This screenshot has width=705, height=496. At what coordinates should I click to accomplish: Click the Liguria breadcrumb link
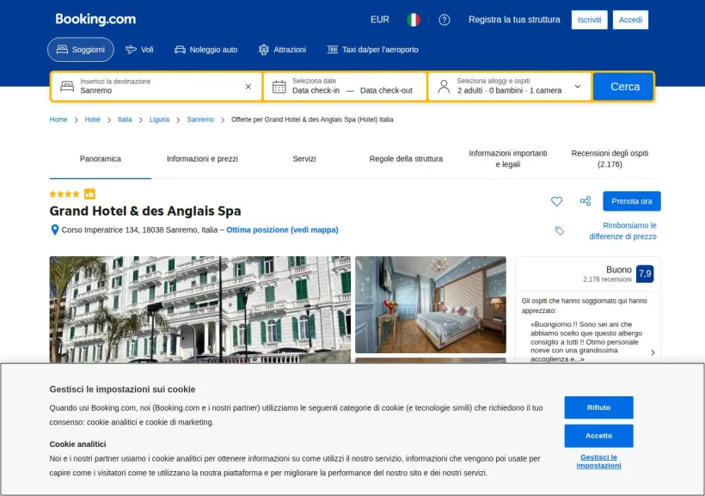(x=159, y=119)
